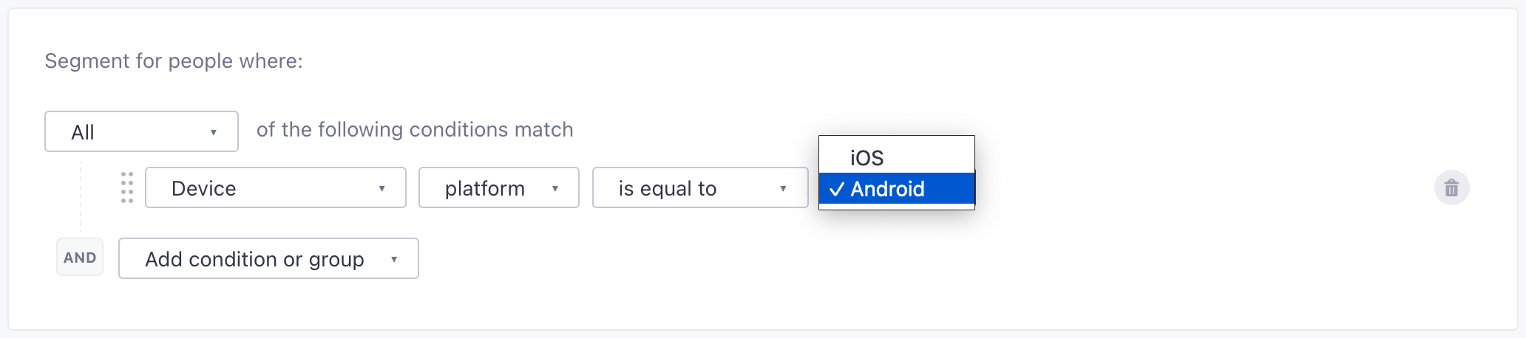This screenshot has width=1526, height=338.
Task: Open the All conditions match dropdown
Action: (141, 132)
